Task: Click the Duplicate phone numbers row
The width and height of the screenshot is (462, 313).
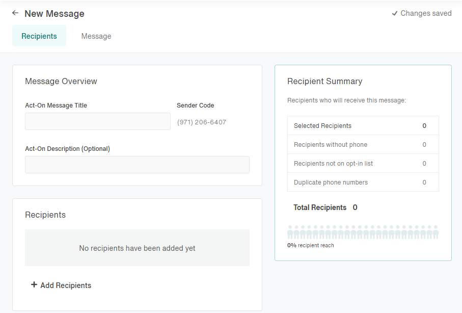Action: 363,182
